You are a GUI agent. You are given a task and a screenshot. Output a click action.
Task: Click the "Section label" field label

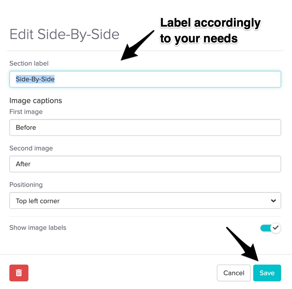click(29, 63)
